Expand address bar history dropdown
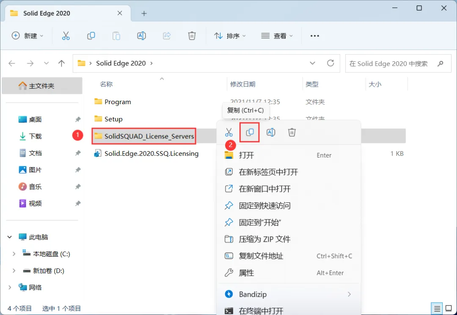The height and width of the screenshot is (315, 457). (312, 63)
